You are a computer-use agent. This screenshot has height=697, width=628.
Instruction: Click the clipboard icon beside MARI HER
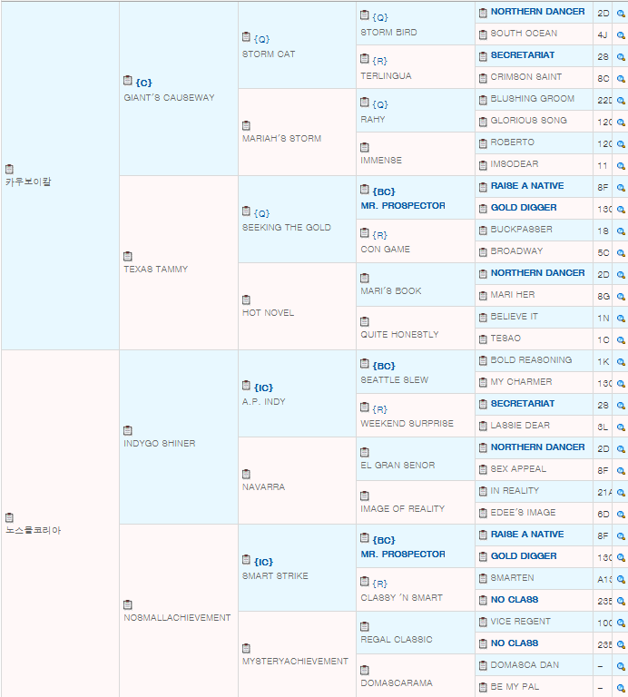[483, 296]
